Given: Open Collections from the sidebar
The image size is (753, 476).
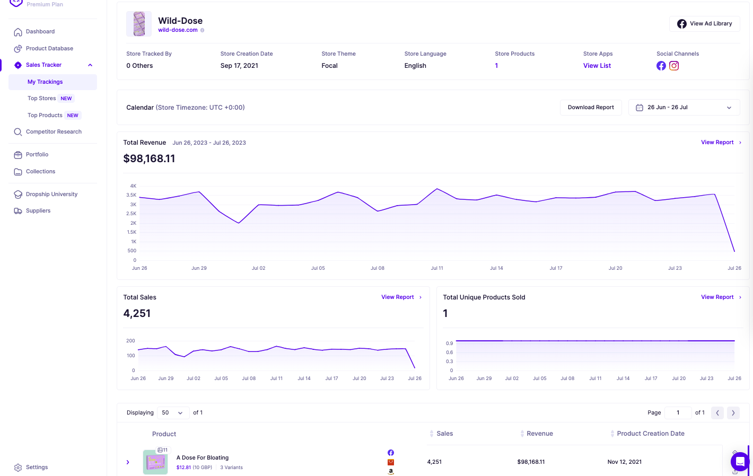Looking at the screenshot, I should (x=40, y=171).
